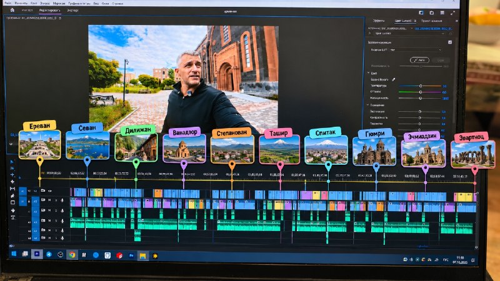Click the Сброс reset button

click(441, 60)
